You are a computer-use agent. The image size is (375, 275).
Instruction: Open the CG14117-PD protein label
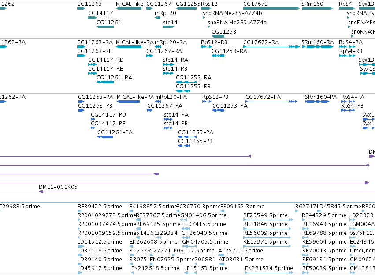pos(108,115)
